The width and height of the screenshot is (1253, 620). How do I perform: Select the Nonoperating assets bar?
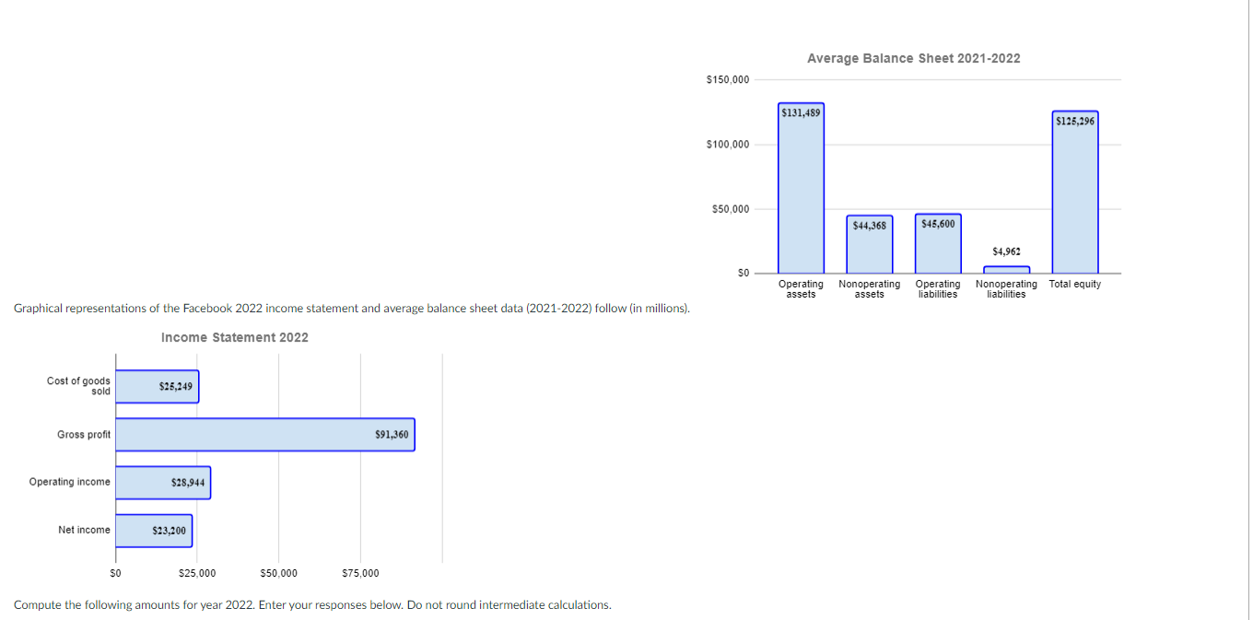click(869, 244)
